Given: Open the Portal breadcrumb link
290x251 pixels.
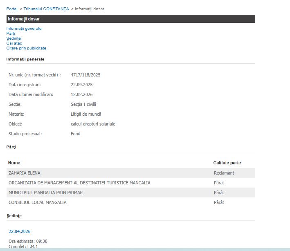Looking at the screenshot, I should click(x=12, y=9).
